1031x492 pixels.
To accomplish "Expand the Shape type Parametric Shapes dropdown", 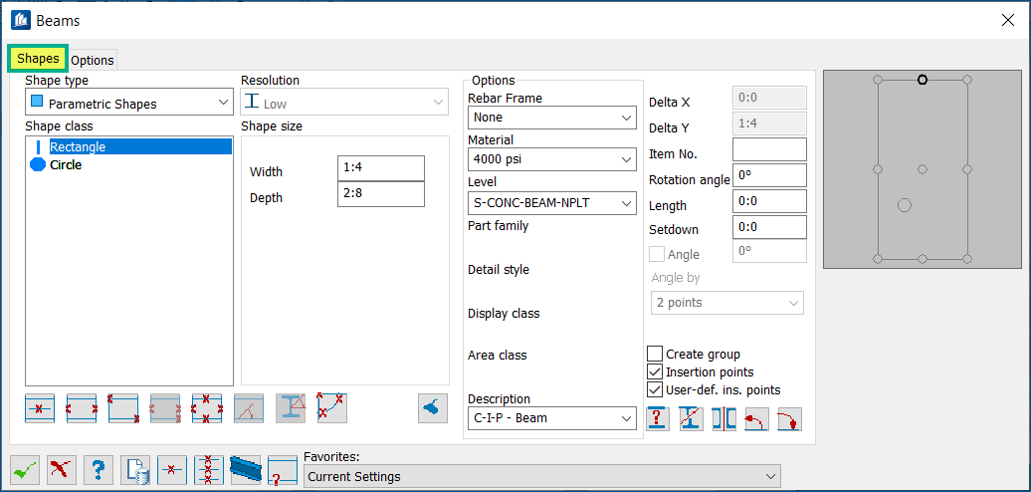I will [x=129, y=102].
